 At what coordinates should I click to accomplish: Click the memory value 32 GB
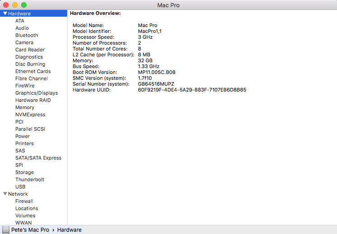tap(145, 60)
